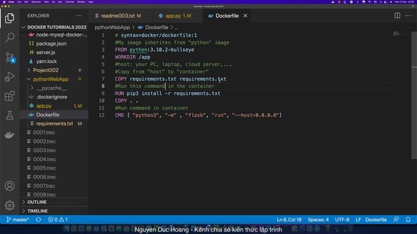The image size is (417, 234).
Task: Change encoding via UTF-8
Action: [x=342, y=220]
